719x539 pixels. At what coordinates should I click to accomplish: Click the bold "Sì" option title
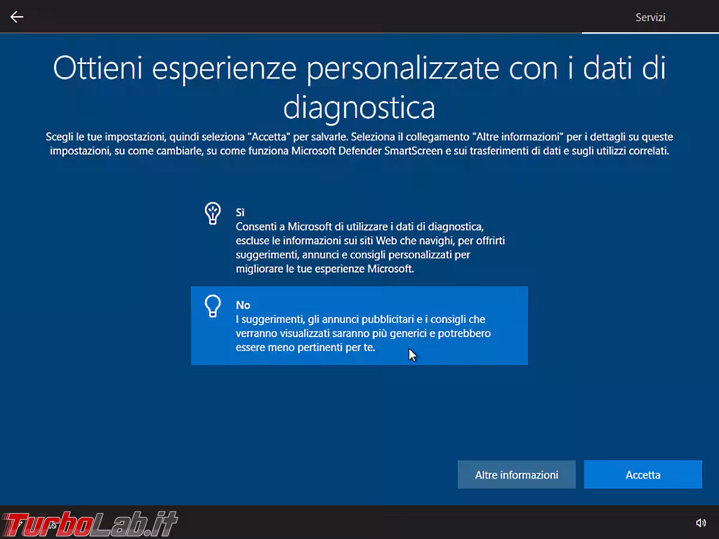[x=240, y=213]
